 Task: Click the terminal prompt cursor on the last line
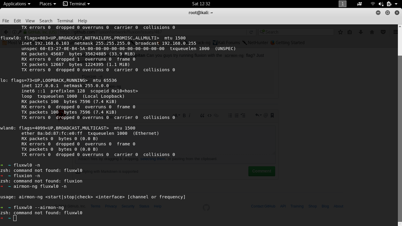(x=15, y=218)
